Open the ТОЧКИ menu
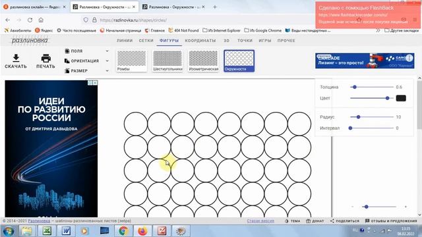The height and width of the screenshot is (237, 422). tap(245, 41)
